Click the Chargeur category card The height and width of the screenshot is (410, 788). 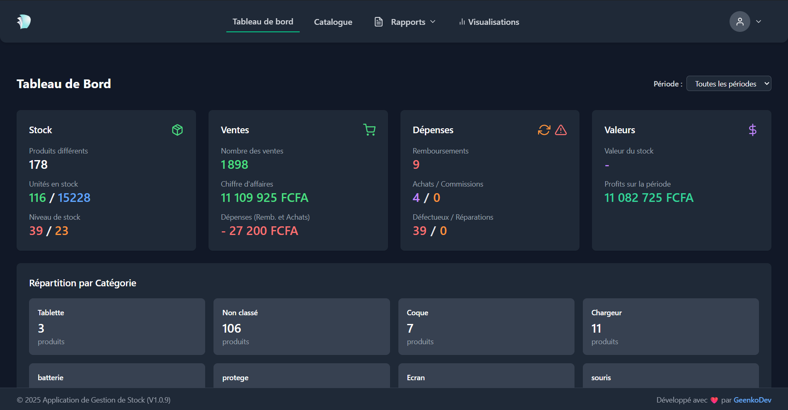coord(670,326)
